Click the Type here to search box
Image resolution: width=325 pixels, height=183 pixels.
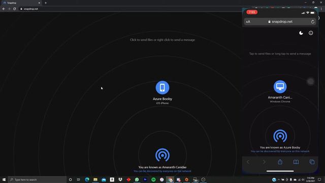point(37,179)
